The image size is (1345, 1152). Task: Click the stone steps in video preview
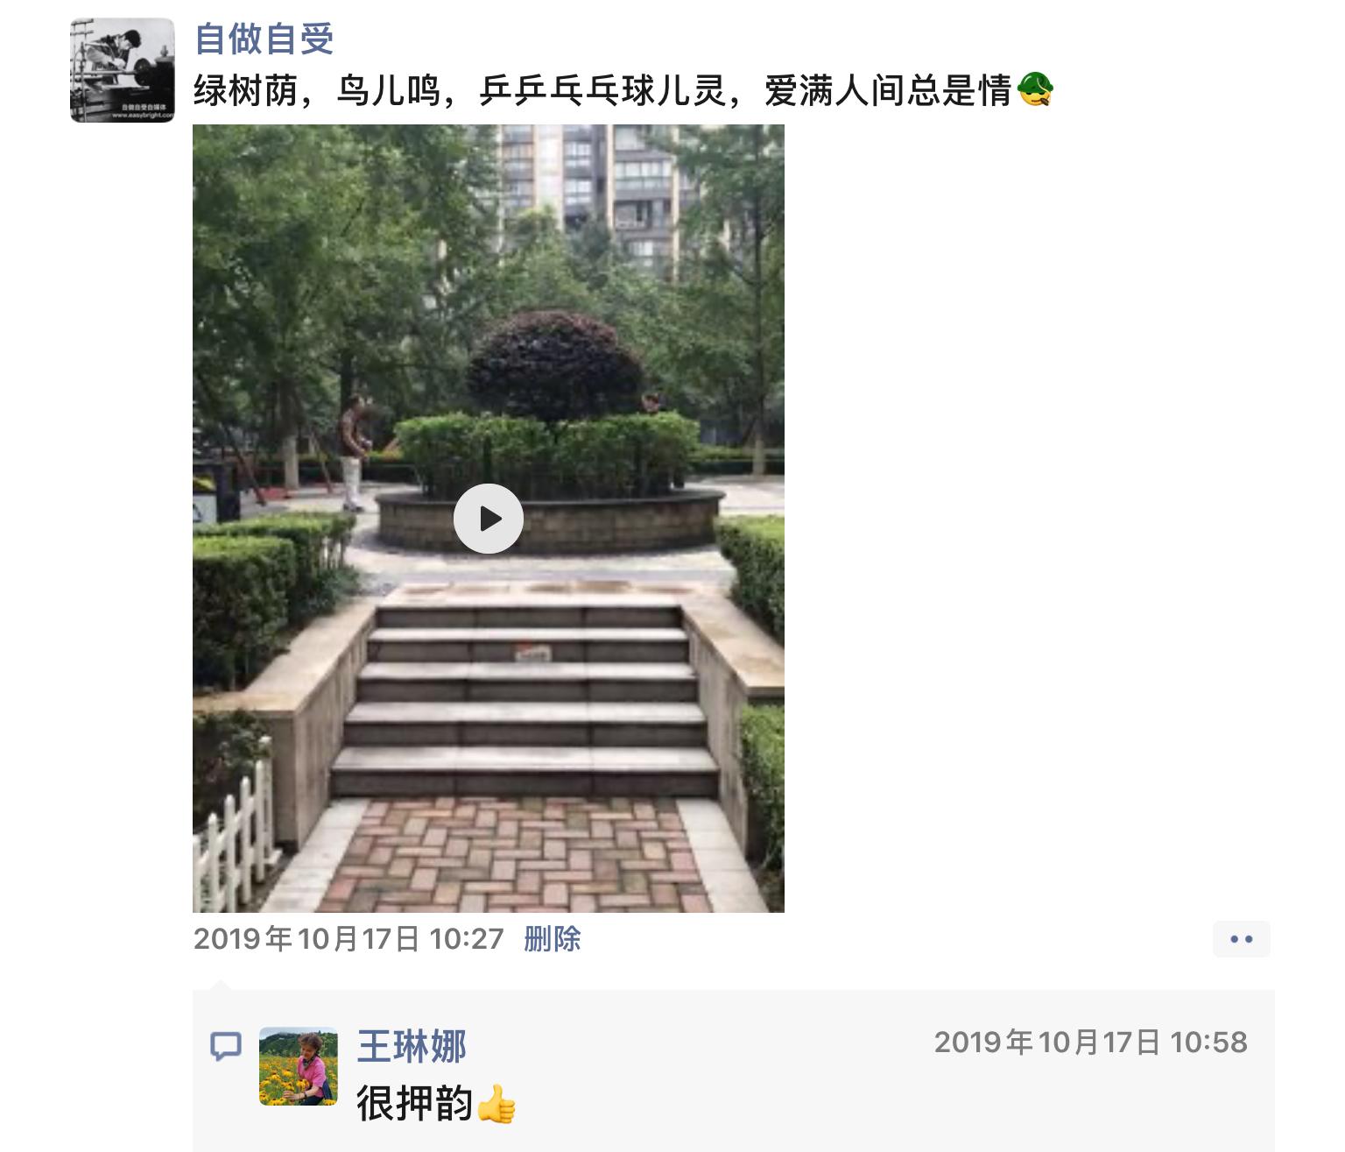click(525, 699)
